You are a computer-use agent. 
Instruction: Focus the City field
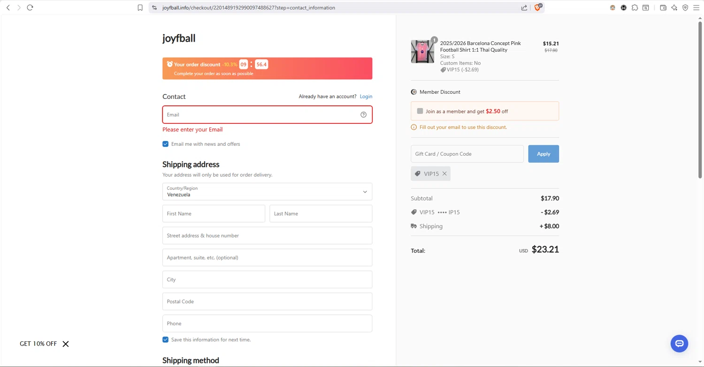[x=267, y=280]
